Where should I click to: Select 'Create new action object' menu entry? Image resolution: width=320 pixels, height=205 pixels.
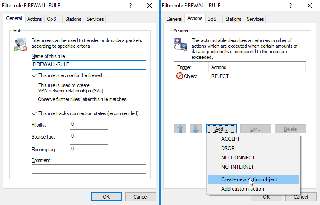click(249, 179)
